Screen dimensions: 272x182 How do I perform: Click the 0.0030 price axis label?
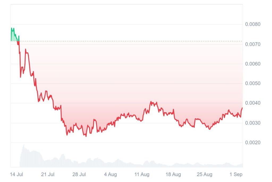tap(253, 123)
